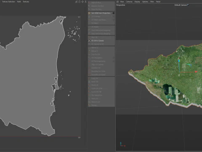Click the Mirror U entry
Image resolution: width=202 pixels, height=152 pixels.
101,48
